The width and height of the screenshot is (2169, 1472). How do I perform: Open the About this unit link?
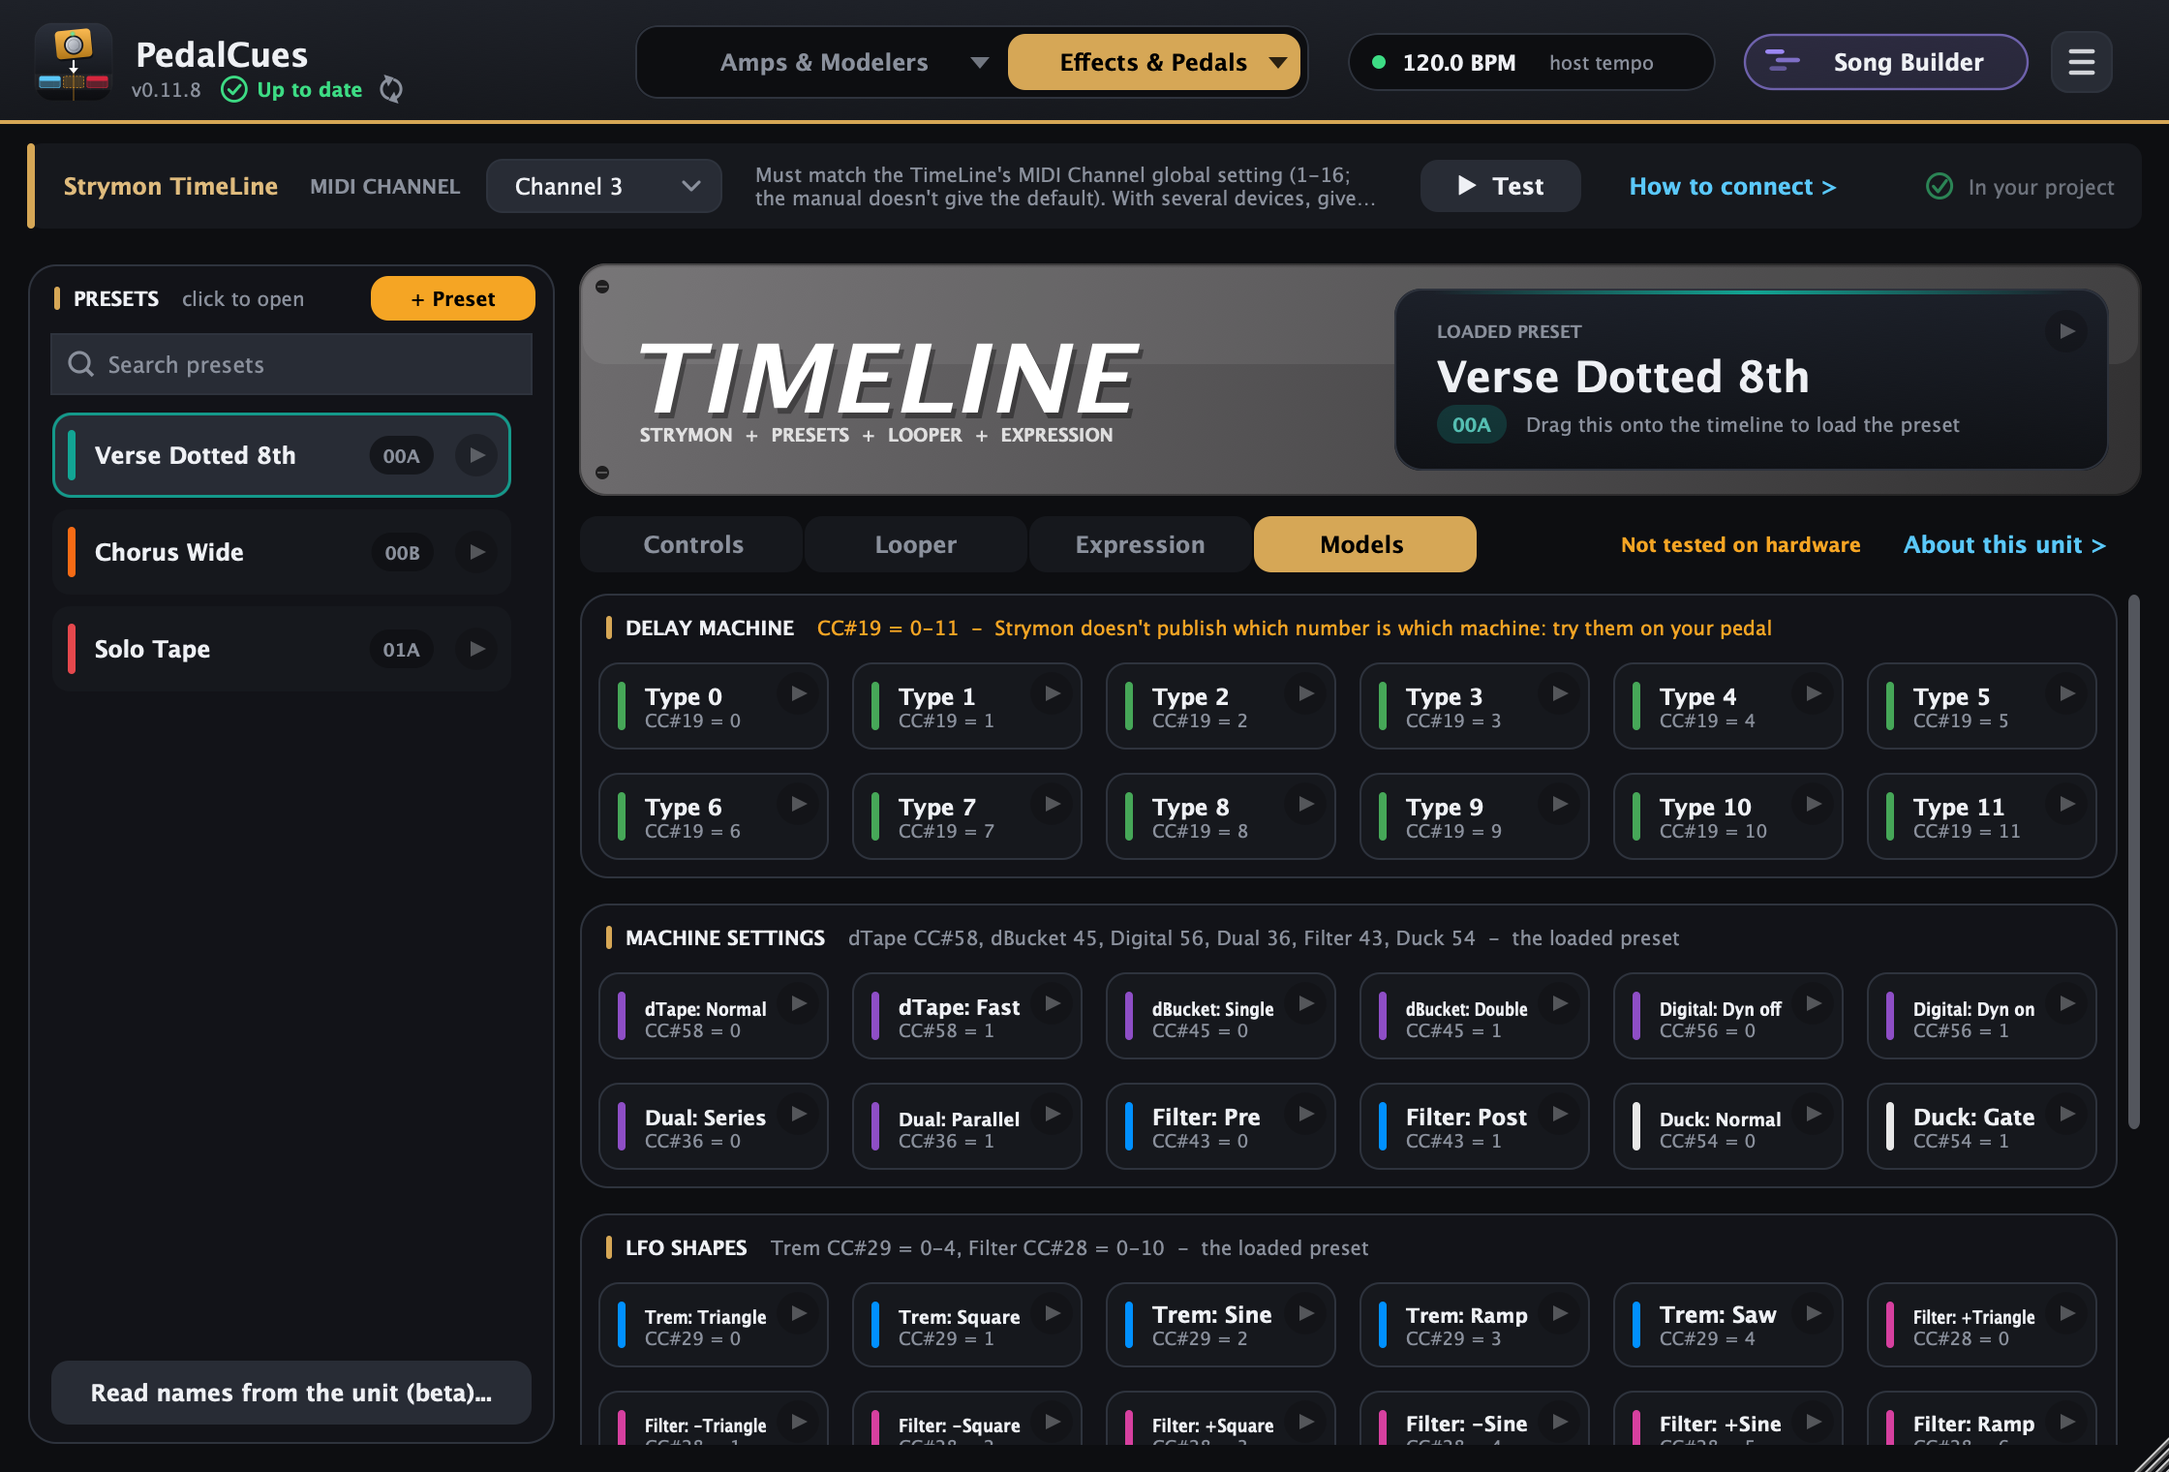coord(2004,544)
